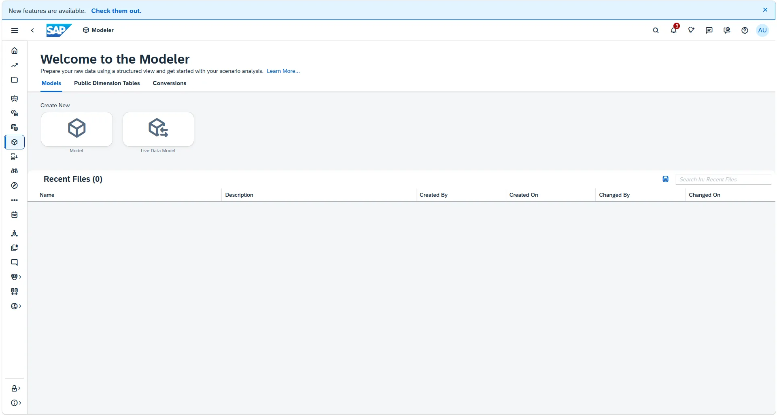This screenshot has height=415, width=777.
Task: Open the hamburger main menu
Action: point(15,30)
